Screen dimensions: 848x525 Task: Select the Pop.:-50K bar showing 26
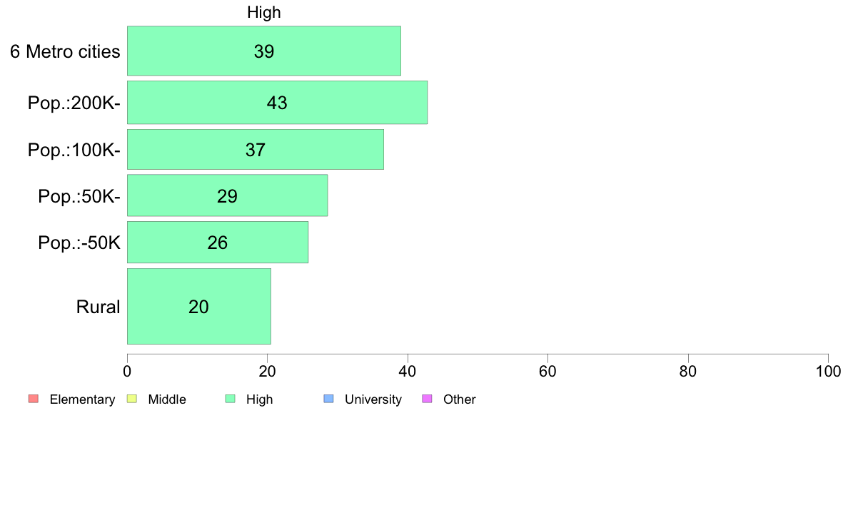218,243
